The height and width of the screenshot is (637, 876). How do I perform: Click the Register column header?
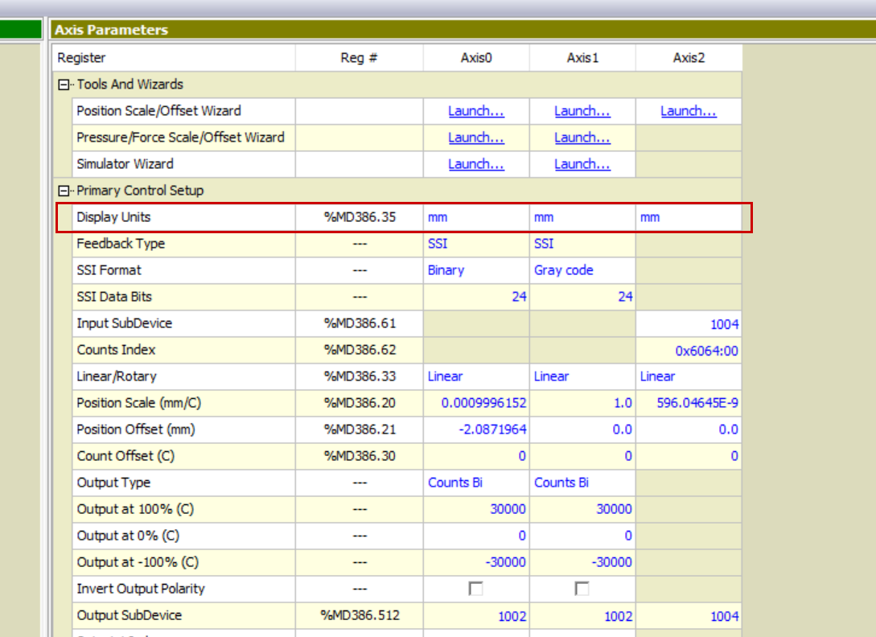point(174,58)
